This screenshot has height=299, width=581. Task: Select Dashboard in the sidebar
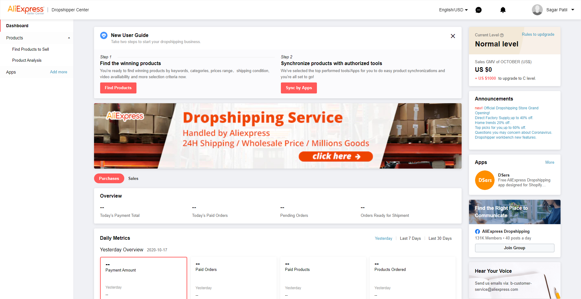pos(37,26)
